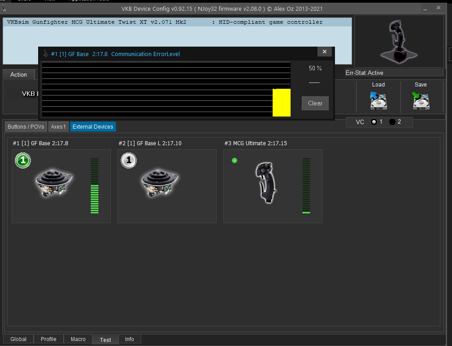The height and width of the screenshot is (346, 452).
Task: Click the white number 1 badge on GF Base L
Action: [129, 160]
